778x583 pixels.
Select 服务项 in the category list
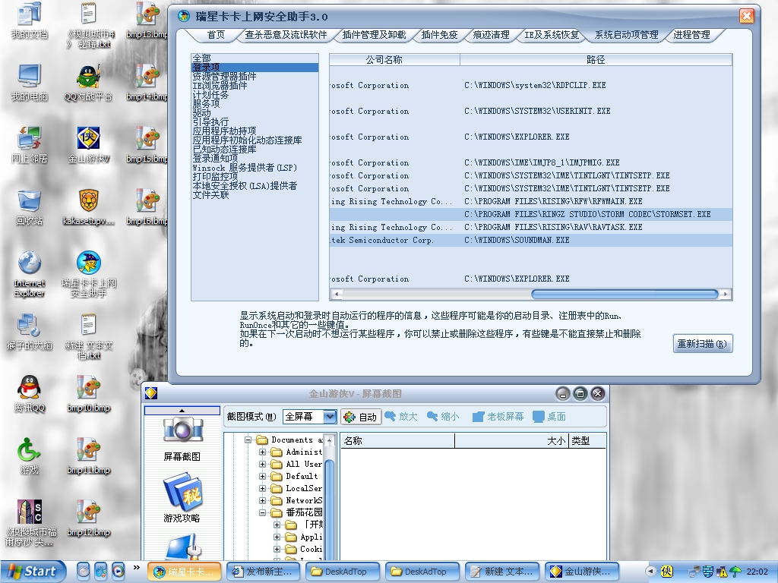255,103
